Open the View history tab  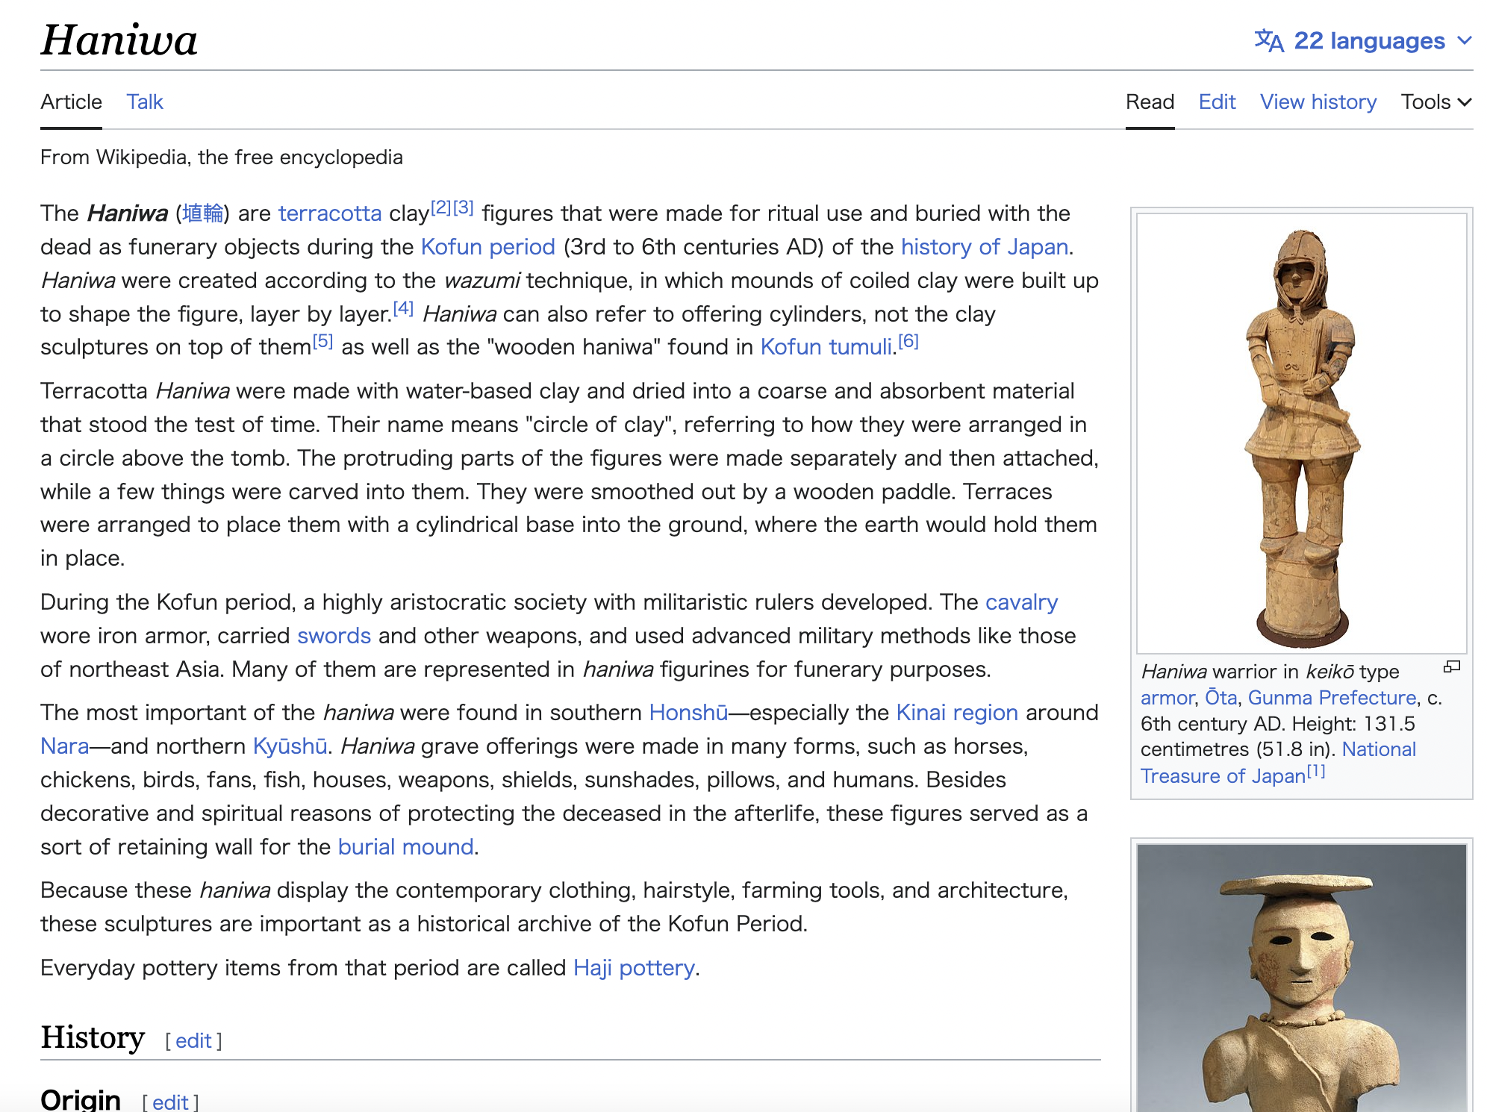[1318, 101]
